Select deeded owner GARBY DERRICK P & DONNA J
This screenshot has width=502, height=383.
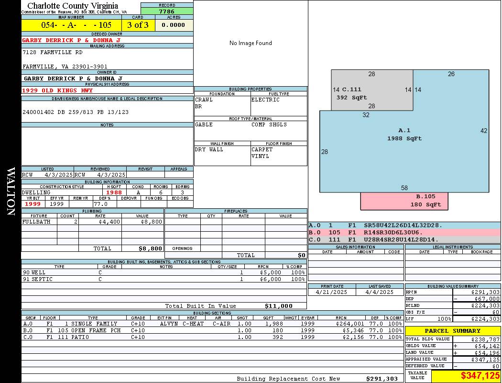71,40
